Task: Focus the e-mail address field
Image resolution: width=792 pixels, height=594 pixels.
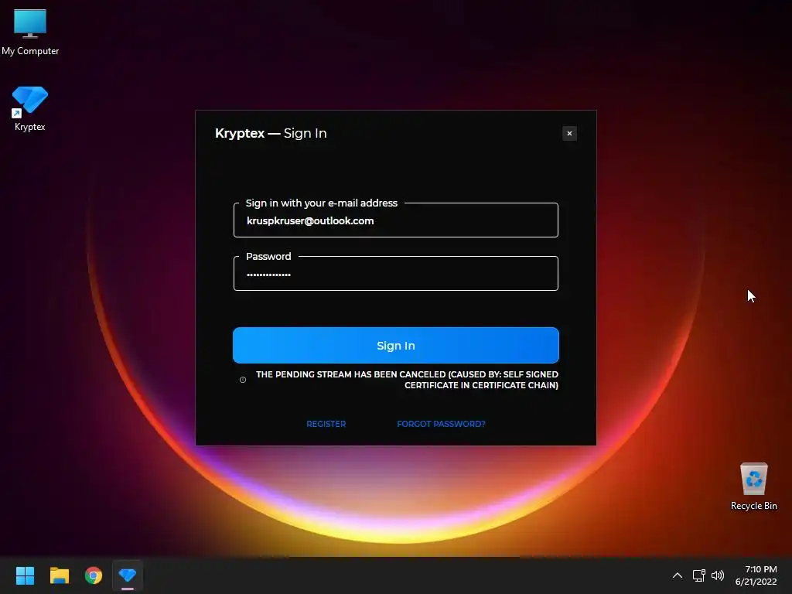Action: 395,220
